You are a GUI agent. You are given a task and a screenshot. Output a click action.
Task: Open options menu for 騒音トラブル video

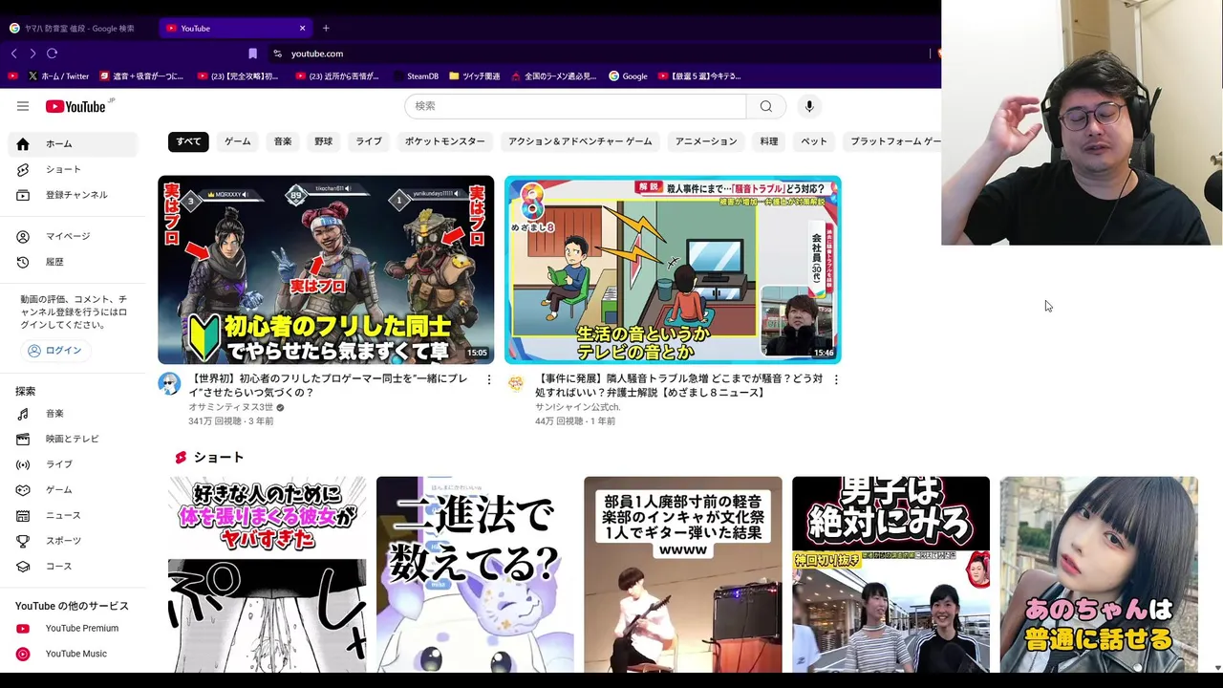coord(836,380)
